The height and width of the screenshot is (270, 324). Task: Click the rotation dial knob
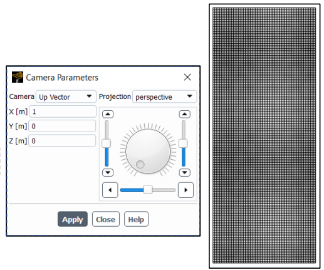[148, 151]
